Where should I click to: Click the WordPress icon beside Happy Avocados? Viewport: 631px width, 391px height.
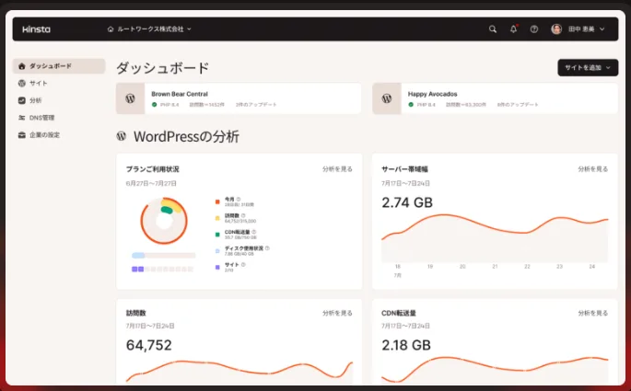coord(387,98)
